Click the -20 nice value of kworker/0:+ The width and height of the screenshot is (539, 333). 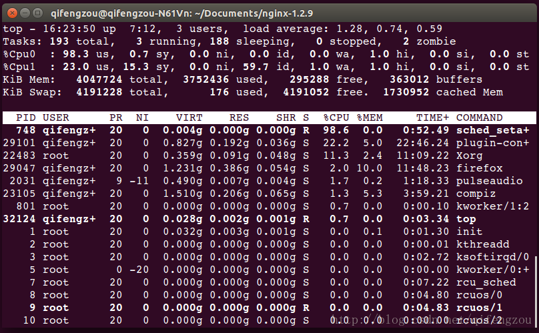click(x=139, y=270)
